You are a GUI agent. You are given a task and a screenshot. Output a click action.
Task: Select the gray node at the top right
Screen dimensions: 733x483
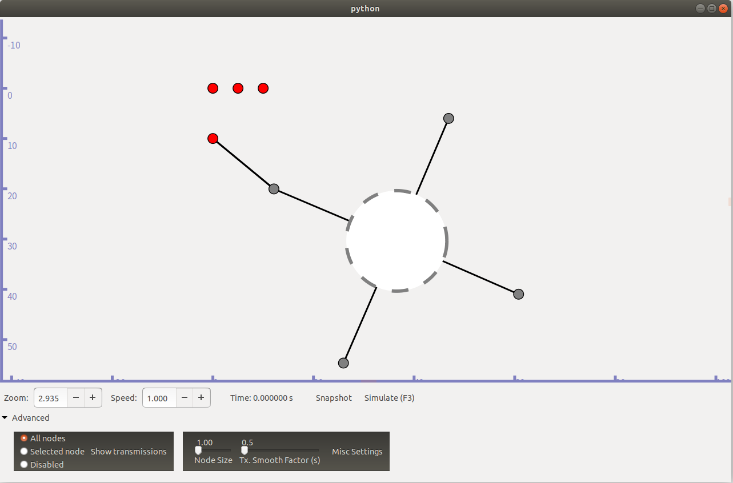[x=448, y=118]
